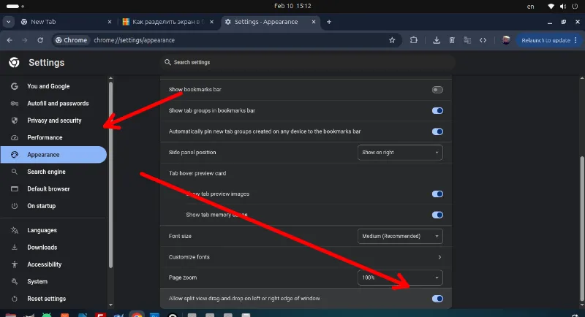Open the Page zoom dropdown

coord(401,278)
